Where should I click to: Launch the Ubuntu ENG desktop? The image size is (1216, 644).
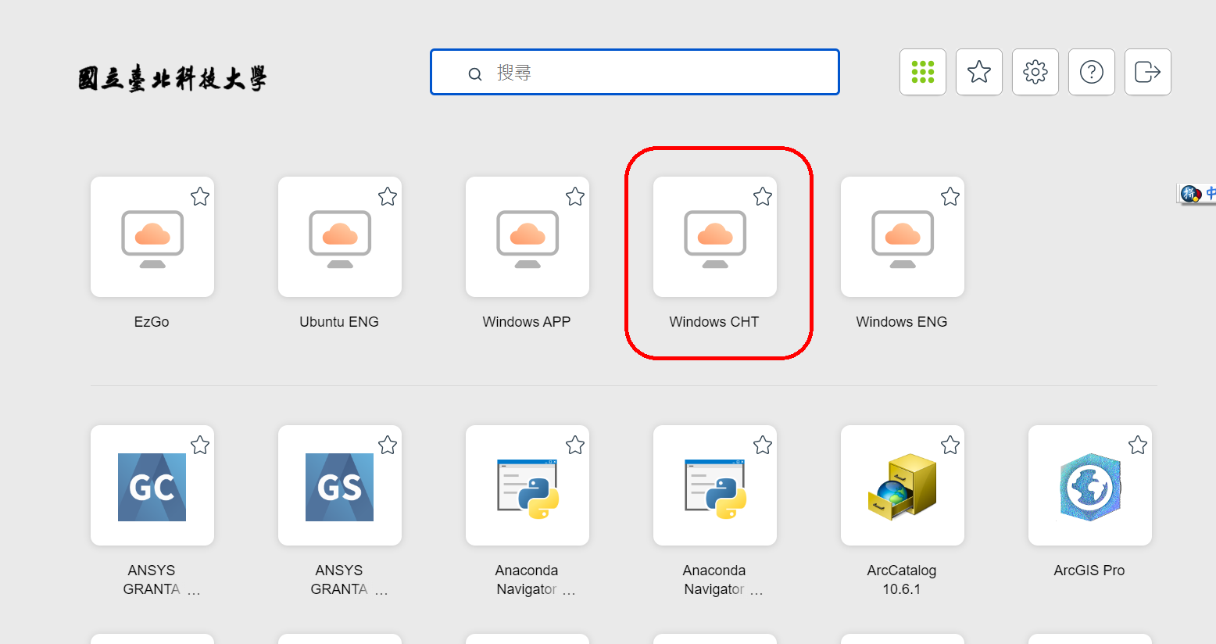click(340, 238)
